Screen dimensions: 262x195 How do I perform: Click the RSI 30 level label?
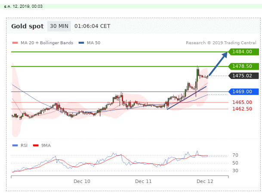click(235, 171)
